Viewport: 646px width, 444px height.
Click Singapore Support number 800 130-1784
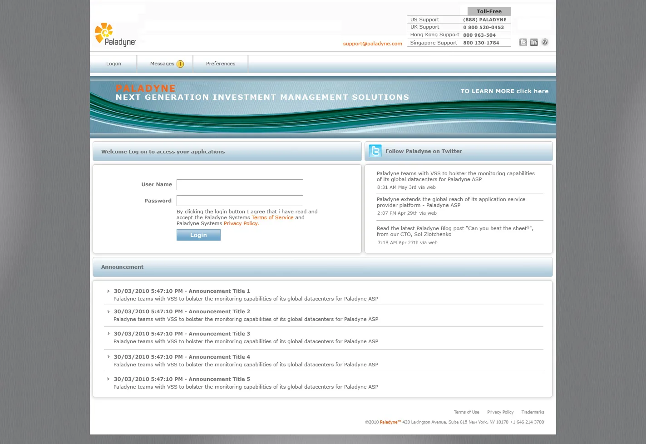click(x=481, y=43)
